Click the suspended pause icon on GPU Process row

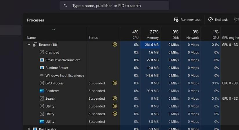tap(115, 83)
